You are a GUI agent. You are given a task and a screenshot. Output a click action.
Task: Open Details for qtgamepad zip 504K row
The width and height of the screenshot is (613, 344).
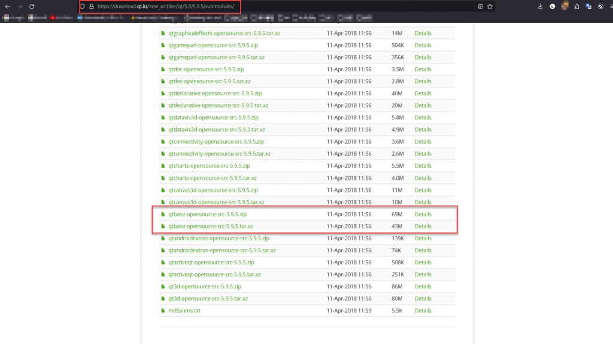pyautogui.click(x=423, y=46)
